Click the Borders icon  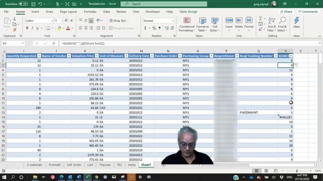tap(48, 28)
